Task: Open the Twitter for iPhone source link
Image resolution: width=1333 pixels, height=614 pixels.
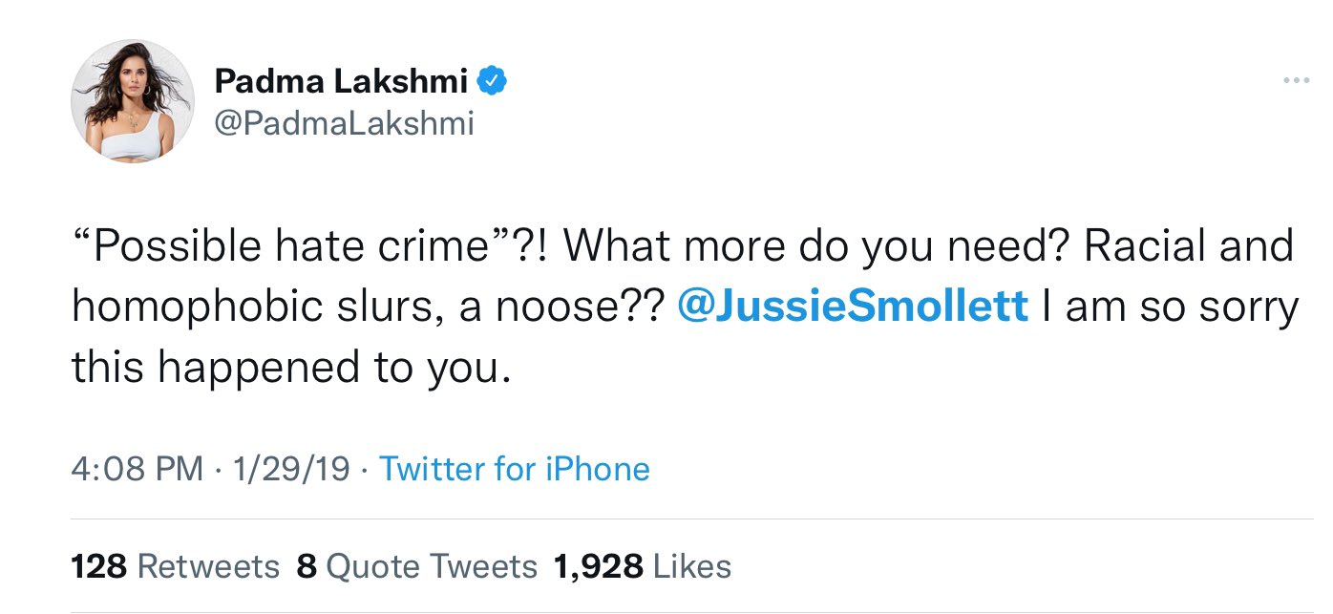Action: click(x=515, y=469)
